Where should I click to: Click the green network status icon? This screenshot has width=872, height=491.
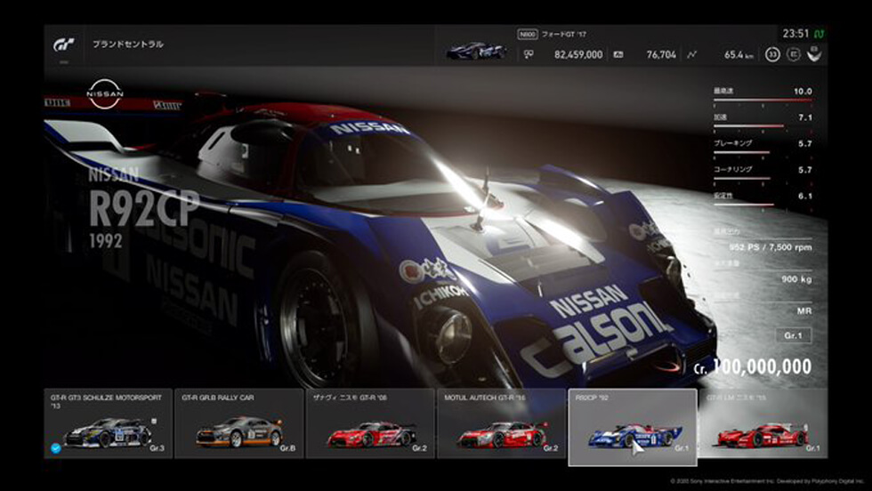(820, 34)
